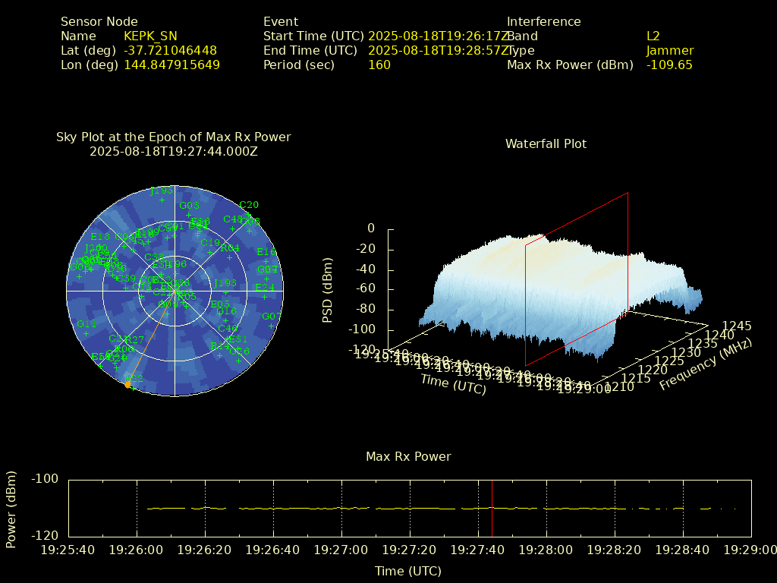Select the J195 satellite at top of sky plot
This screenshot has width=777, height=583.
pyautogui.click(x=161, y=200)
